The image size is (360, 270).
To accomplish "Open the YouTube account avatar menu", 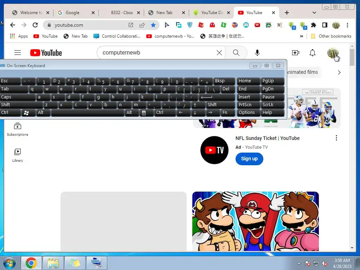I will pos(333,53).
